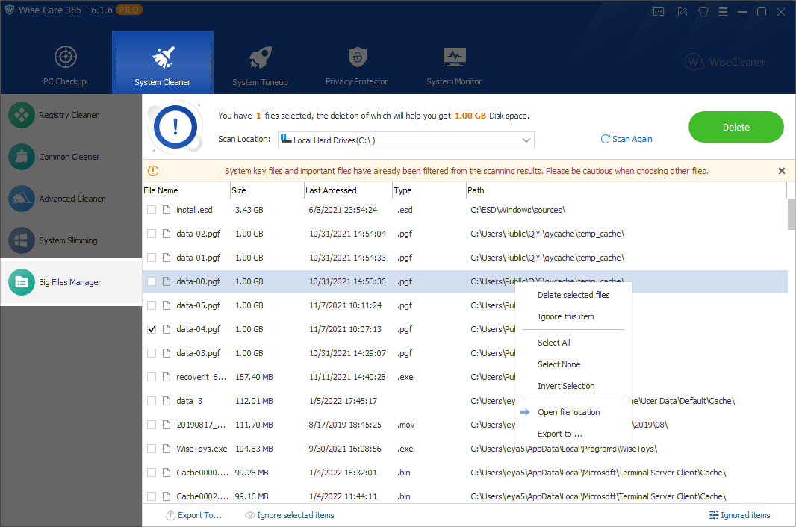796x527 pixels.
Task: Check the WiseToys.exe checkbox
Action: [152, 449]
